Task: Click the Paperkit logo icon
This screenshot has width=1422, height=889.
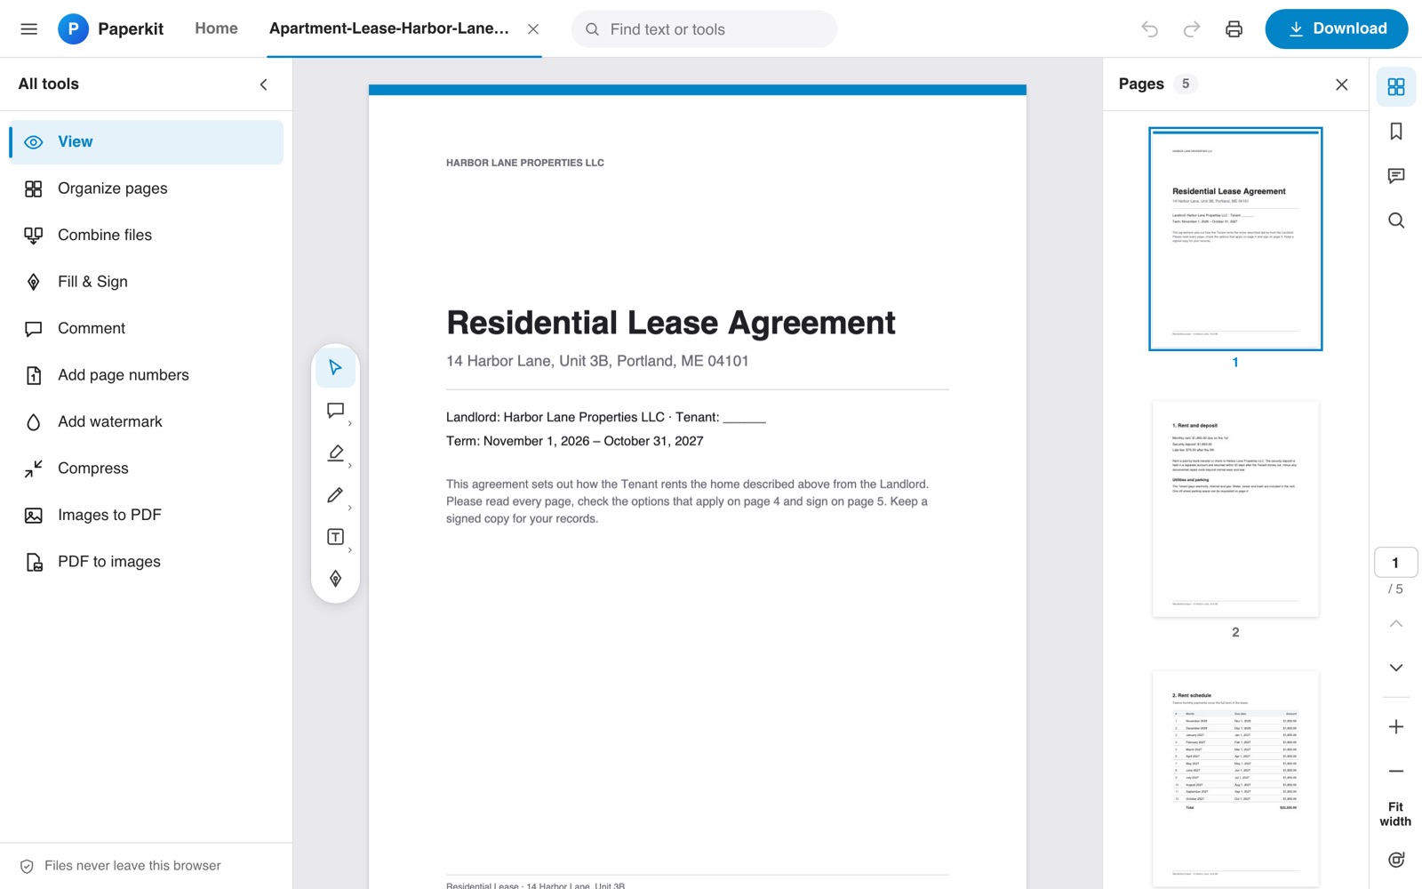Action: click(74, 28)
